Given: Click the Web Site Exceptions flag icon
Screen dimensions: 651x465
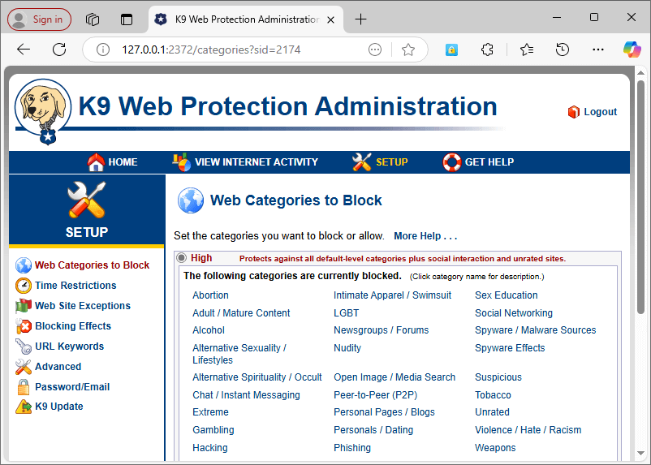Looking at the screenshot, I should click(x=23, y=306).
